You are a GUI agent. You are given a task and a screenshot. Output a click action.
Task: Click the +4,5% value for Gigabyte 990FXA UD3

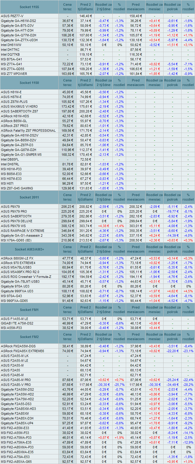coord(188,291)
